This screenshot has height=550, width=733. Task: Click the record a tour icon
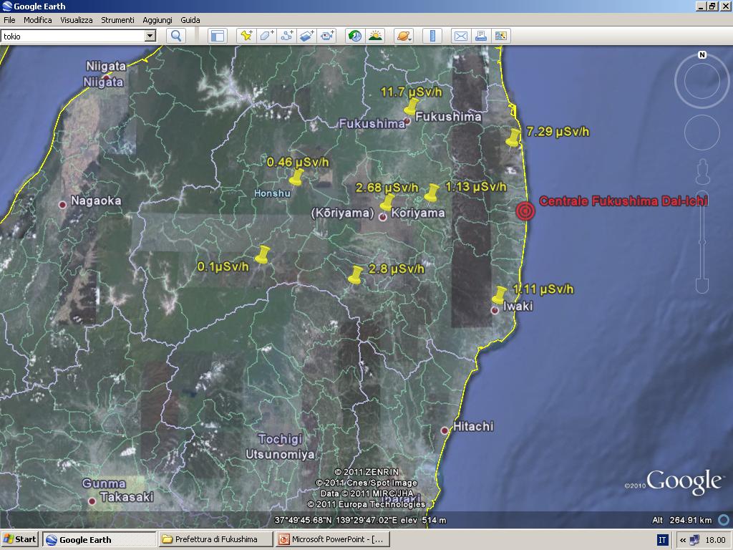click(328, 36)
